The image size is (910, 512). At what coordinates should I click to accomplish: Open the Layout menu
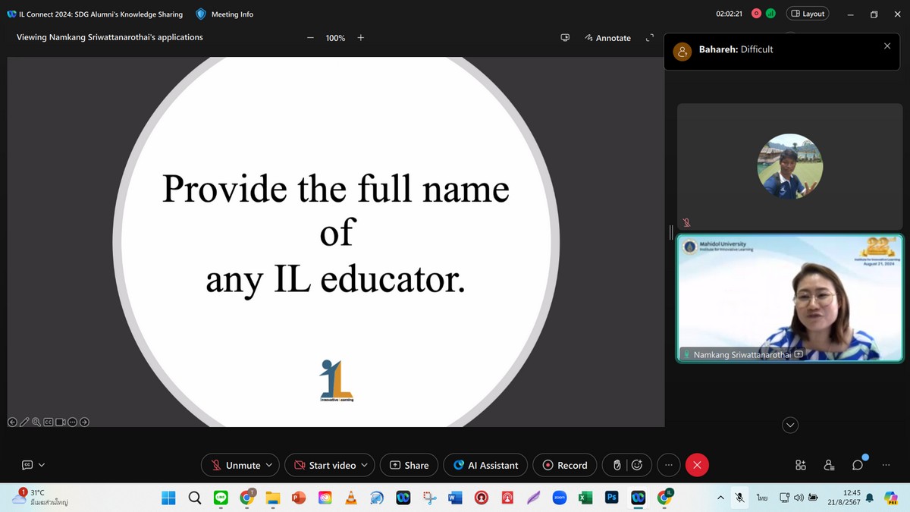pos(808,14)
